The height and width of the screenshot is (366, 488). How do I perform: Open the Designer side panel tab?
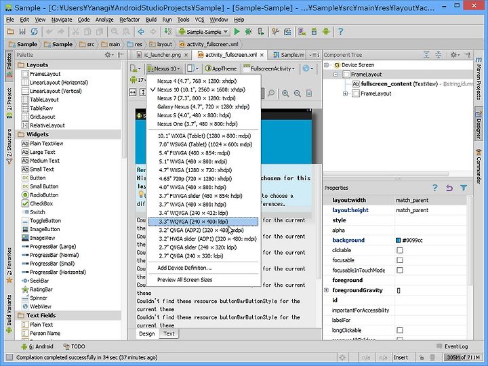(479, 125)
